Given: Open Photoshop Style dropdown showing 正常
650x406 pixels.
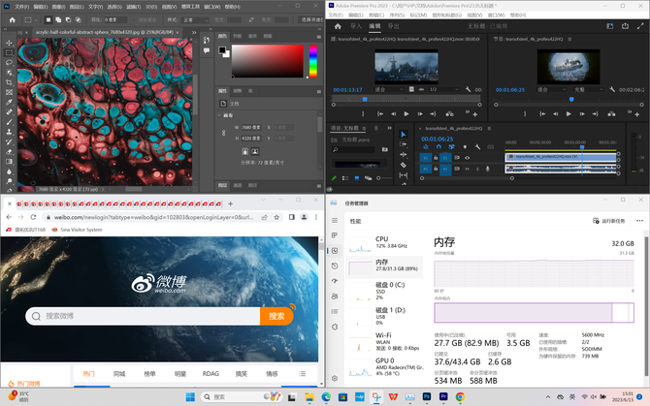Looking at the screenshot, I should click(x=196, y=20).
